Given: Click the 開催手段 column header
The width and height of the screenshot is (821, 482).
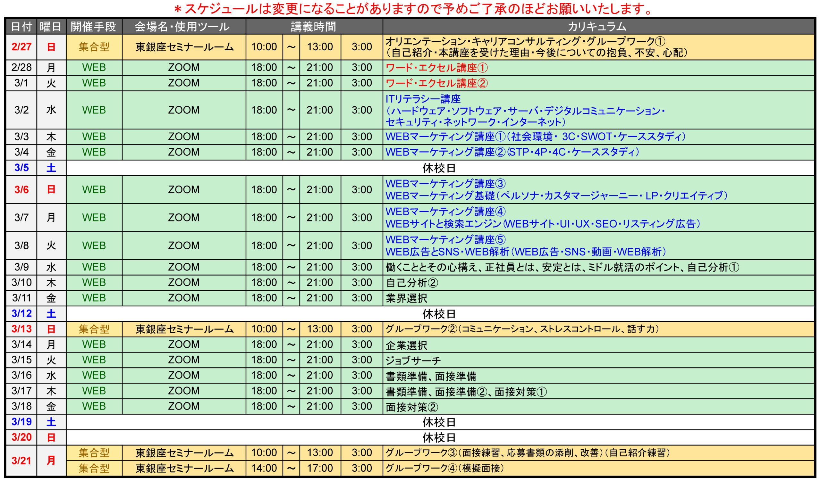Looking at the screenshot, I should 94,26.
